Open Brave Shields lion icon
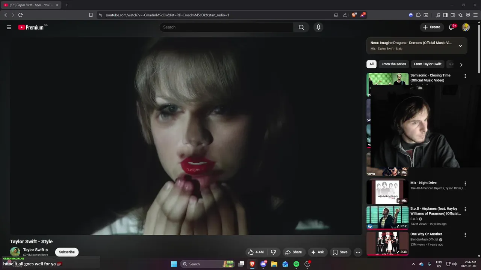Image resolution: width=481 pixels, height=270 pixels. 354,15
